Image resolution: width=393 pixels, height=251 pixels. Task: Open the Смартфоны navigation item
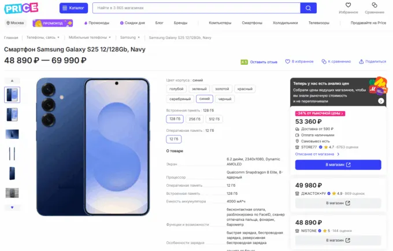pyautogui.click(x=252, y=23)
